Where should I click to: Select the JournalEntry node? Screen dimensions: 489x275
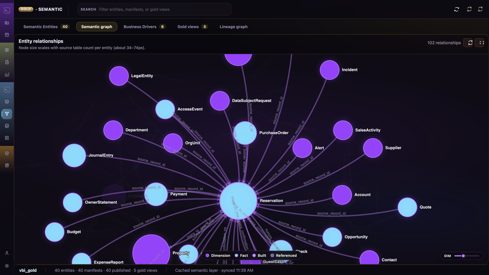pyautogui.click(x=74, y=156)
